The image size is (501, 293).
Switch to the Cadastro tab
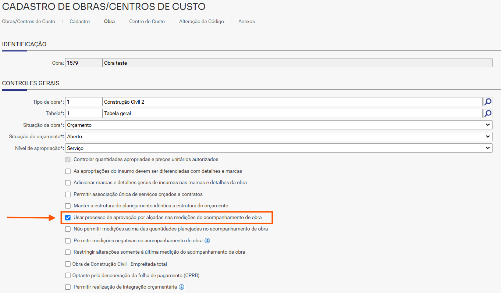79,22
